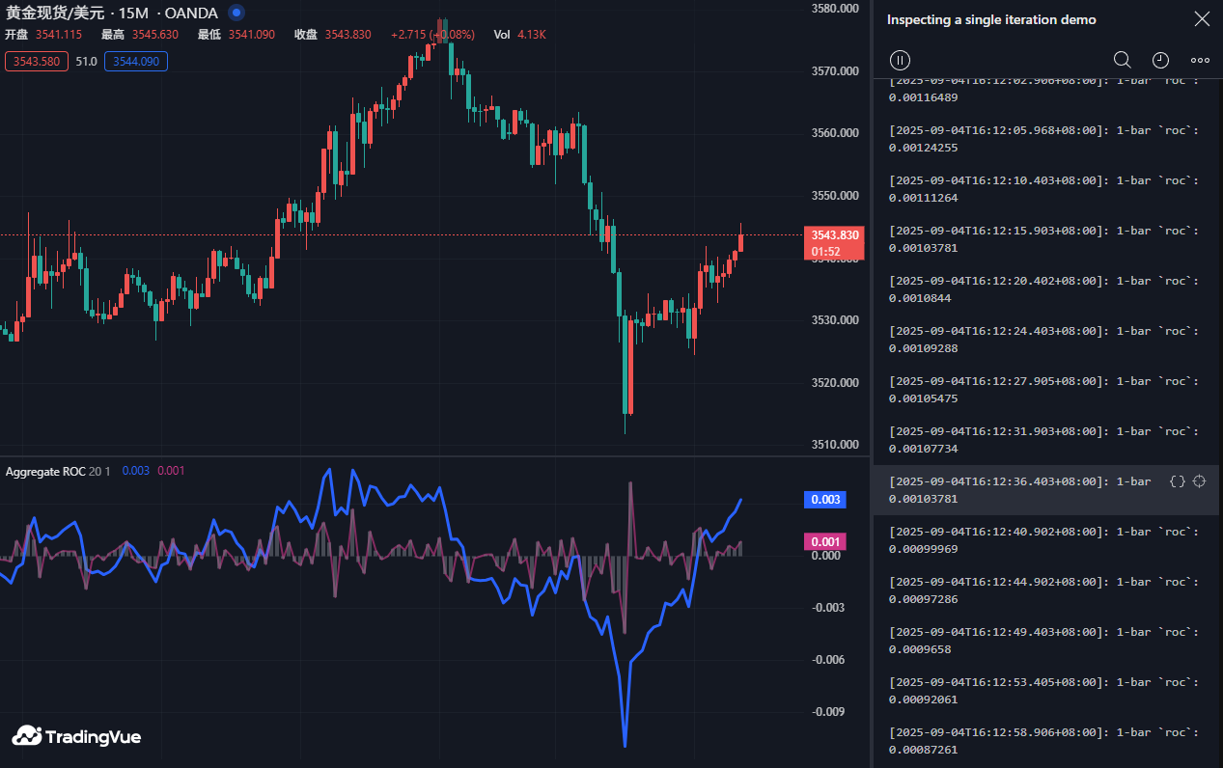
Task: Select the log entry at 16:12:49.403
Action: (x=1042, y=641)
